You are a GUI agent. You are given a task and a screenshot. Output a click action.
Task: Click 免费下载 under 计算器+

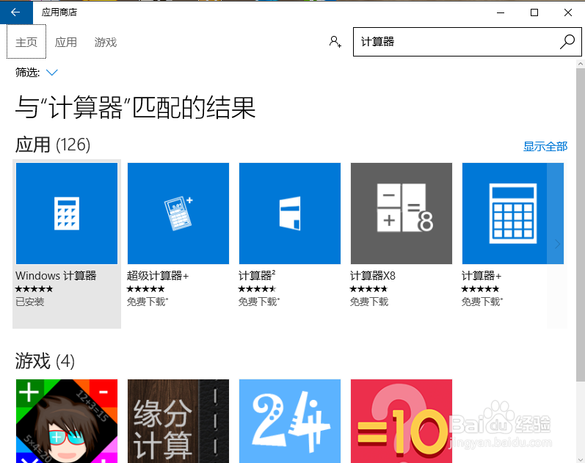[x=482, y=302]
